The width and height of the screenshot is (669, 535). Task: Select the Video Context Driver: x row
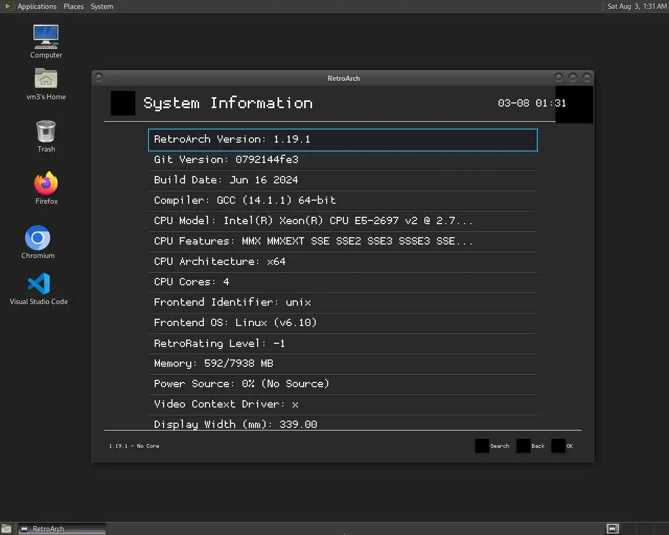point(343,404)
